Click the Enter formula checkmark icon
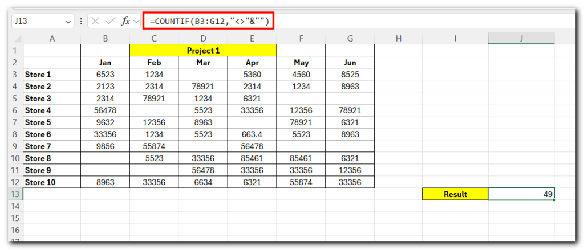This screenshot has width=584, height=250. [x=111, y=21]
